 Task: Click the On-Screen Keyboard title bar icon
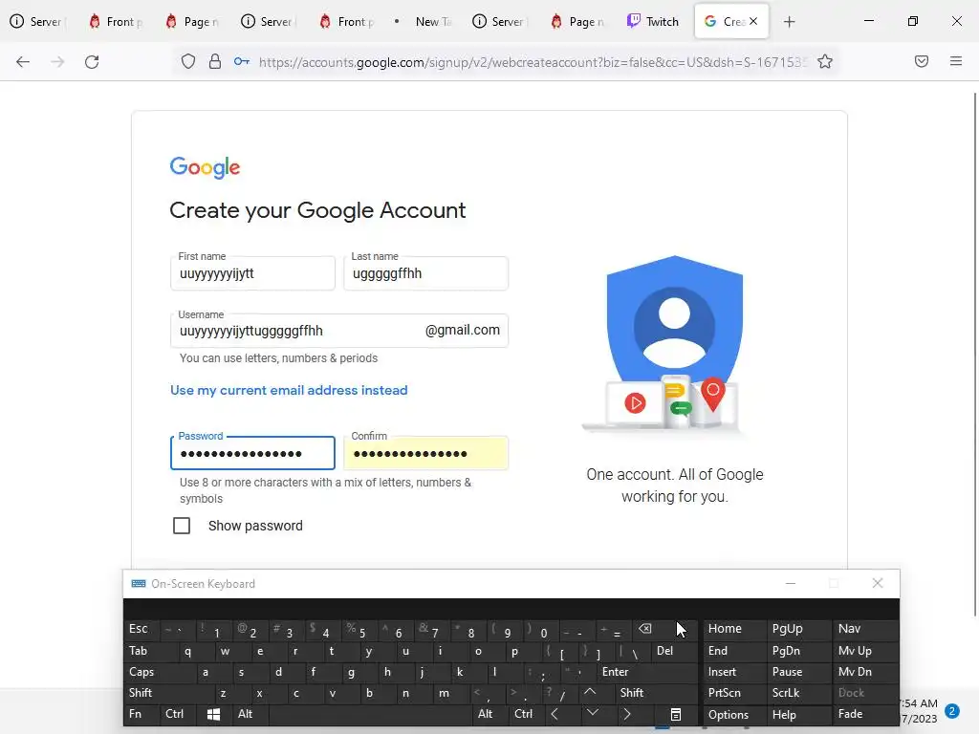[139, 584]
